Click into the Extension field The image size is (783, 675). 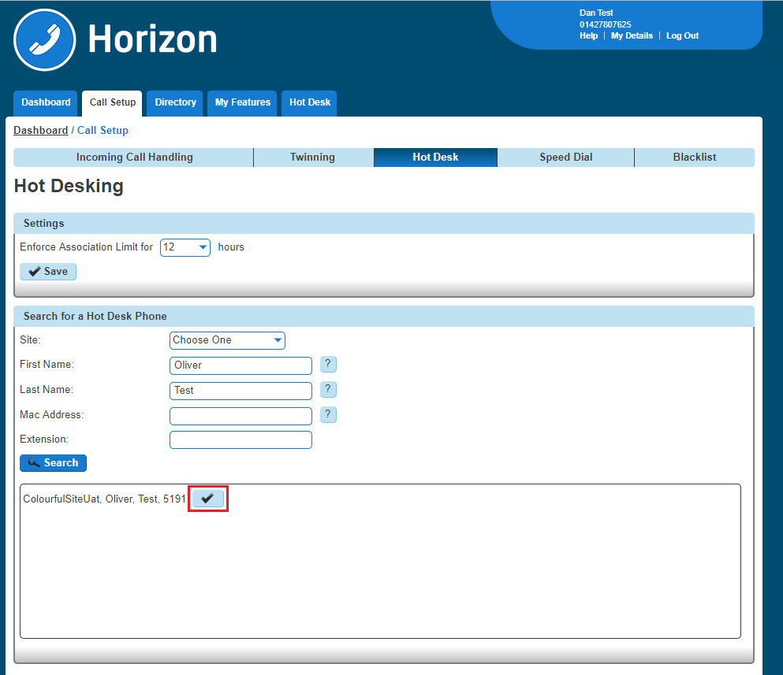point(240,440)
